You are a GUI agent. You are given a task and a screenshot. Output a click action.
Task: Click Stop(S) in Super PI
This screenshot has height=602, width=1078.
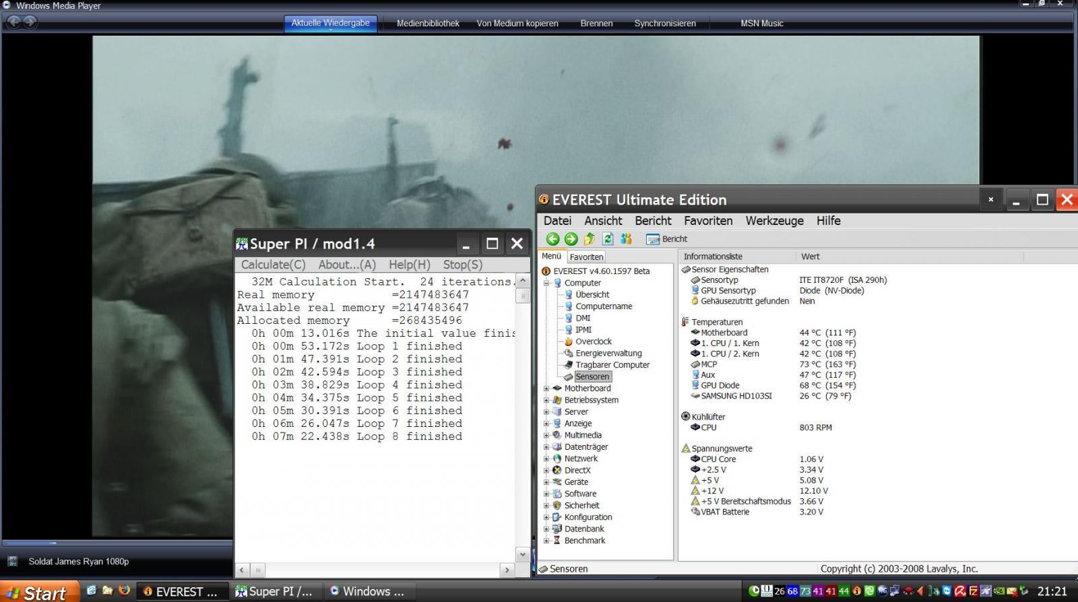(x=462, y=265)
